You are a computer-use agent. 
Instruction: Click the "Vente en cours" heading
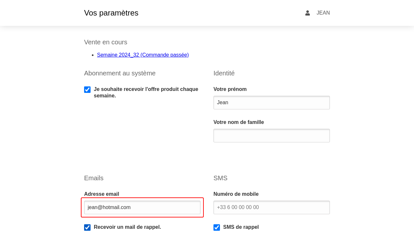(x=106, y=42)
